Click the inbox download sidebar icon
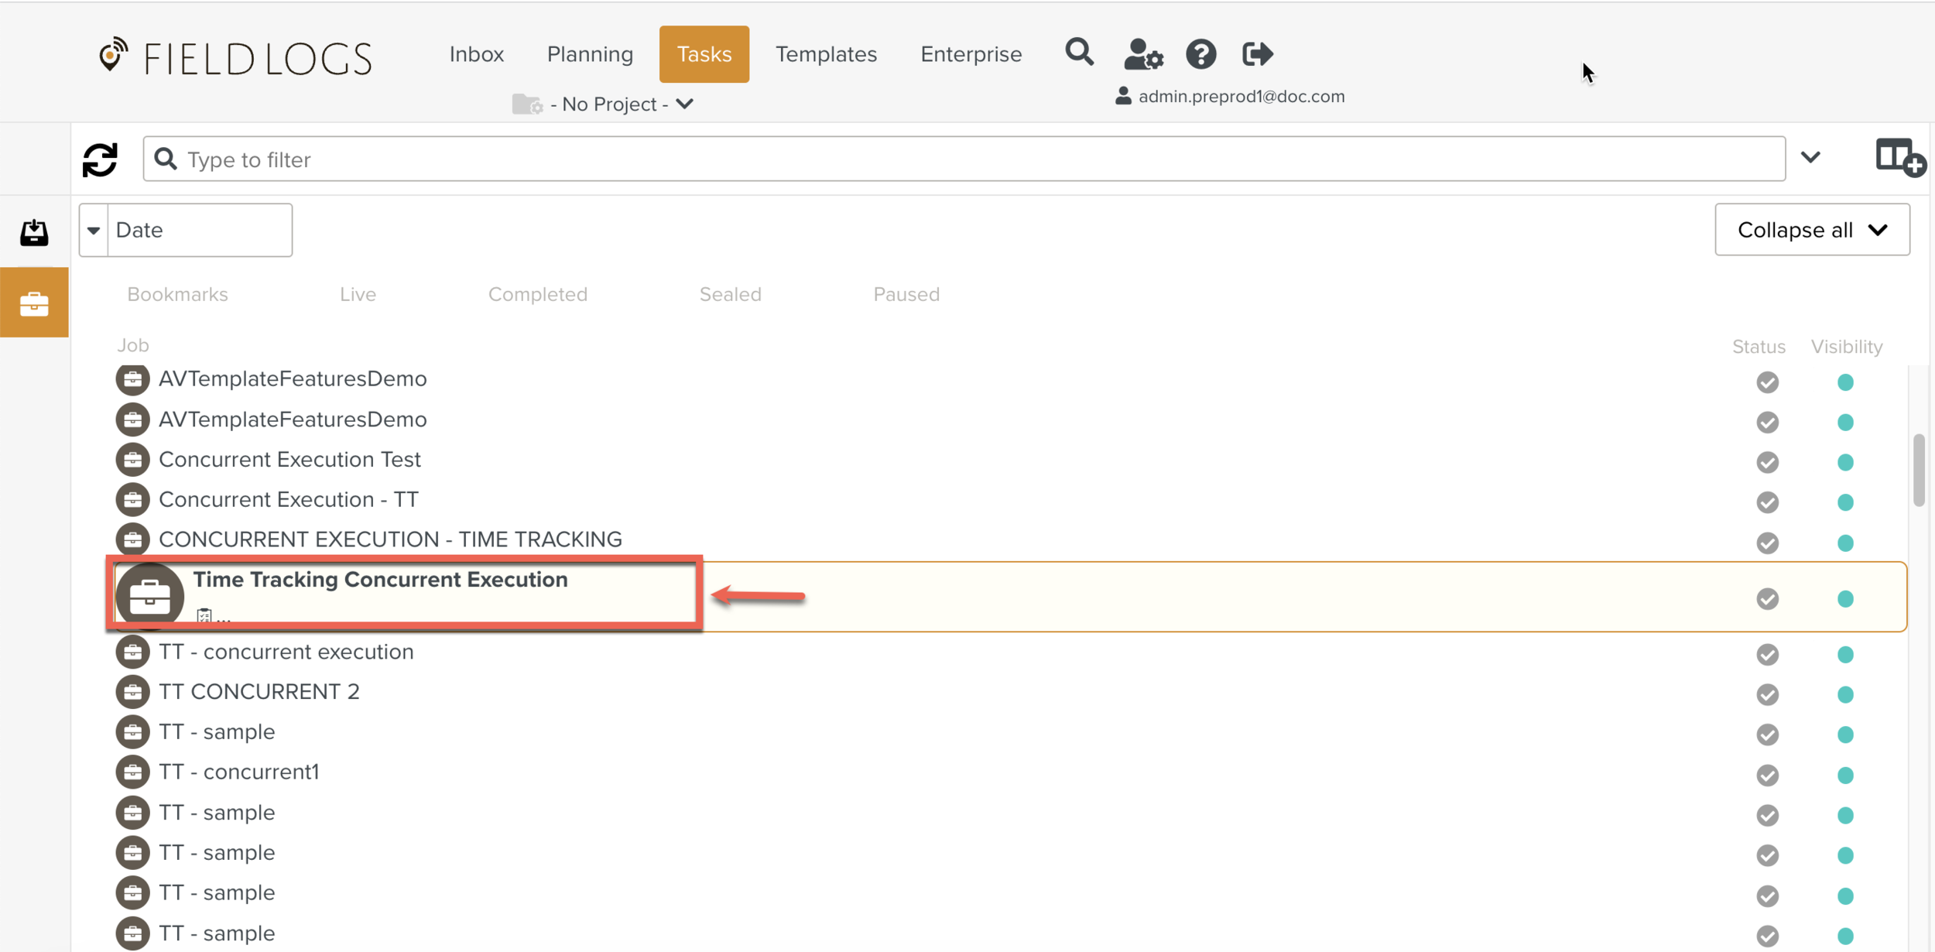 pyautogui.click(x=34, y=232)
